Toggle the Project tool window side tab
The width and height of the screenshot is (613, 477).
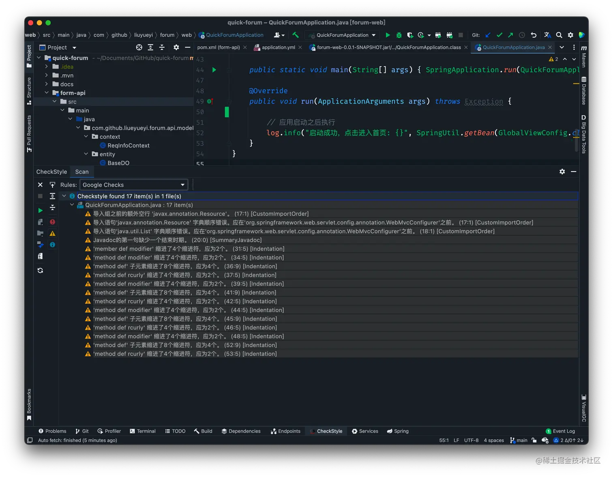click(x=29, y=56)
